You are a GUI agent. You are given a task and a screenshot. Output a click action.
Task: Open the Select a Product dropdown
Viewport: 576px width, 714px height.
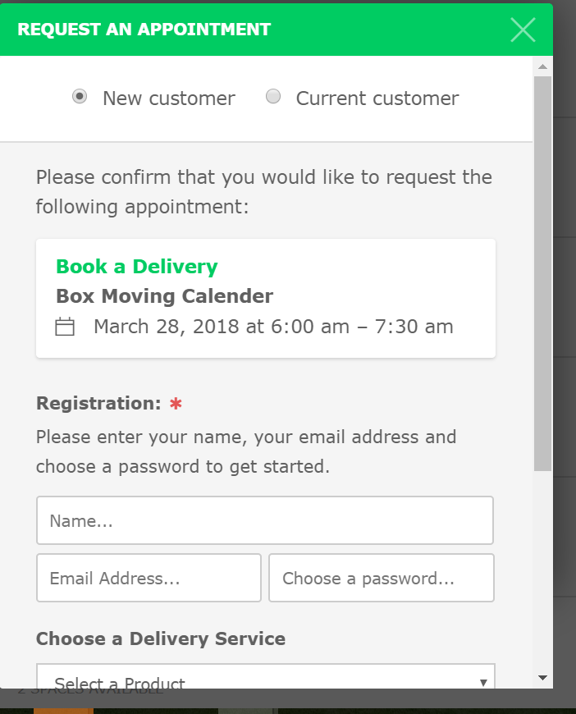pos(266,677)
